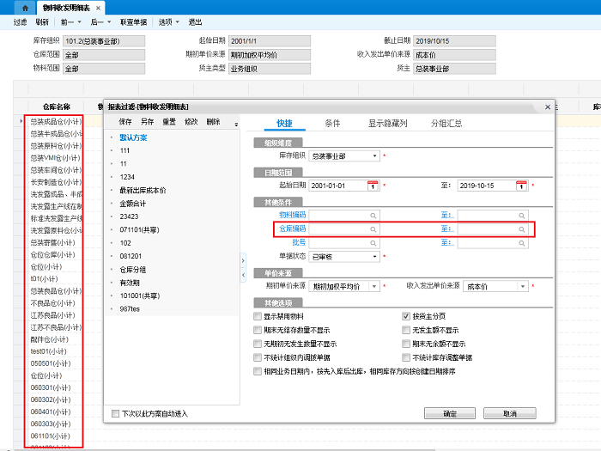
Task: Click 仓库编码 link label
Action: tap(293, 229)
